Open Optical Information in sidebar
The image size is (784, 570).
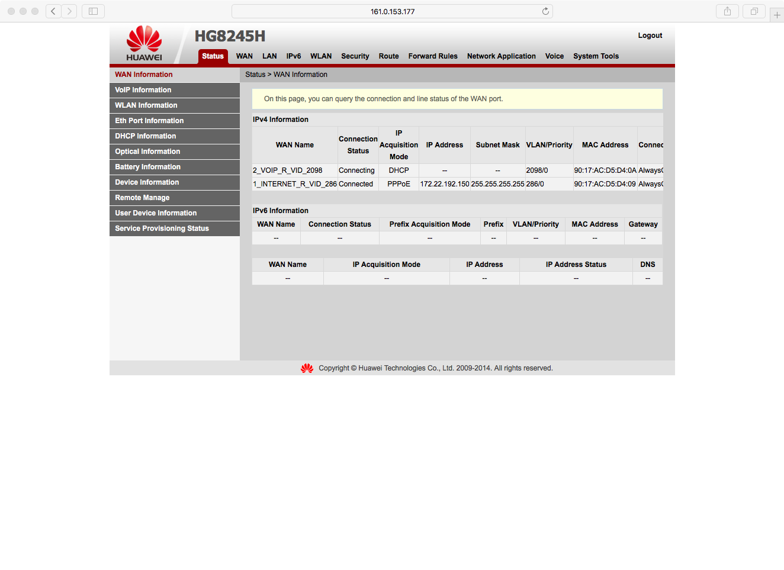coord(147,152)
